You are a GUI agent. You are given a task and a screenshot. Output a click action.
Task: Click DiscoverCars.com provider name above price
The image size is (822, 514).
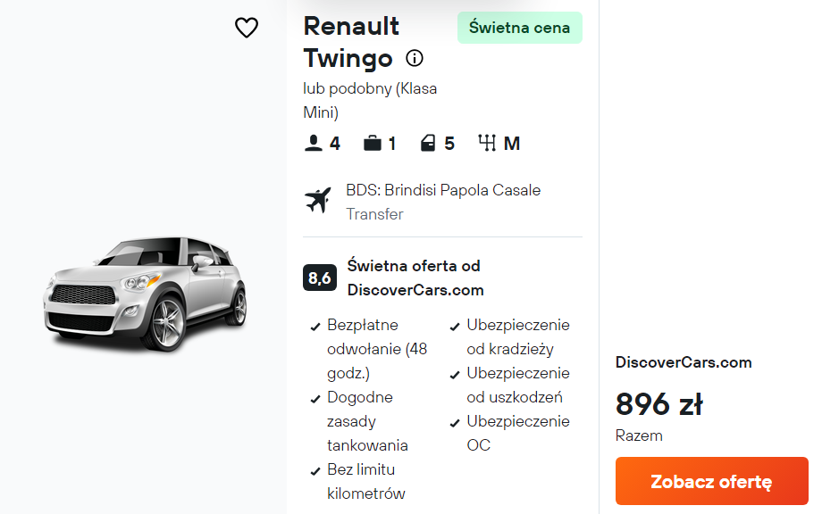pos(684,362)
